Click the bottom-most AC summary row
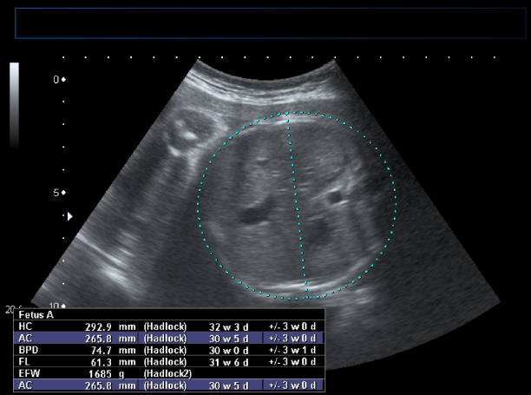This screenshot has width=531, height=395. tap(169, 384)
